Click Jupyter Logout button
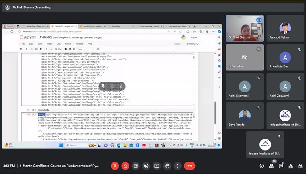The width and height of the screenshot is (306, 174). 194,37
